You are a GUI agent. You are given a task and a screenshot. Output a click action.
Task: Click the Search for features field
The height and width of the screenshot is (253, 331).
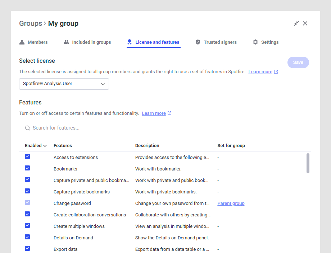108,128
